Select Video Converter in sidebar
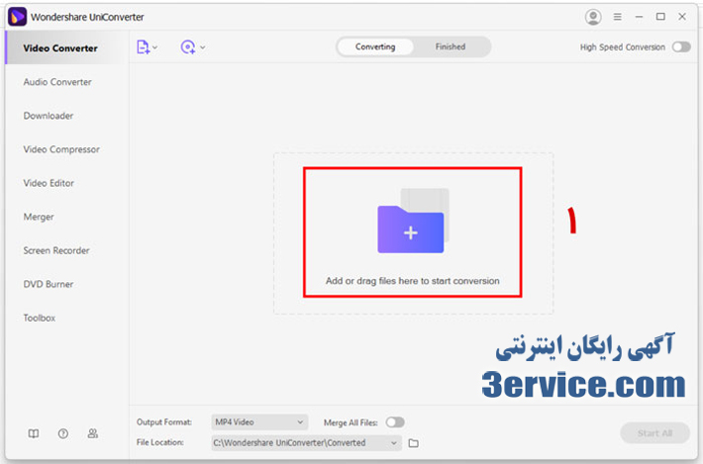This screenshot has height=464, width=703. 67,47
